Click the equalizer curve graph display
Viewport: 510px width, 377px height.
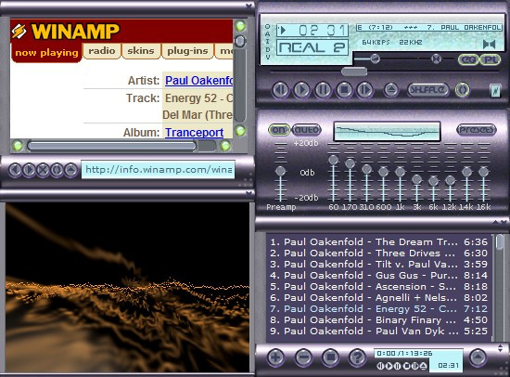click(387, 131)
